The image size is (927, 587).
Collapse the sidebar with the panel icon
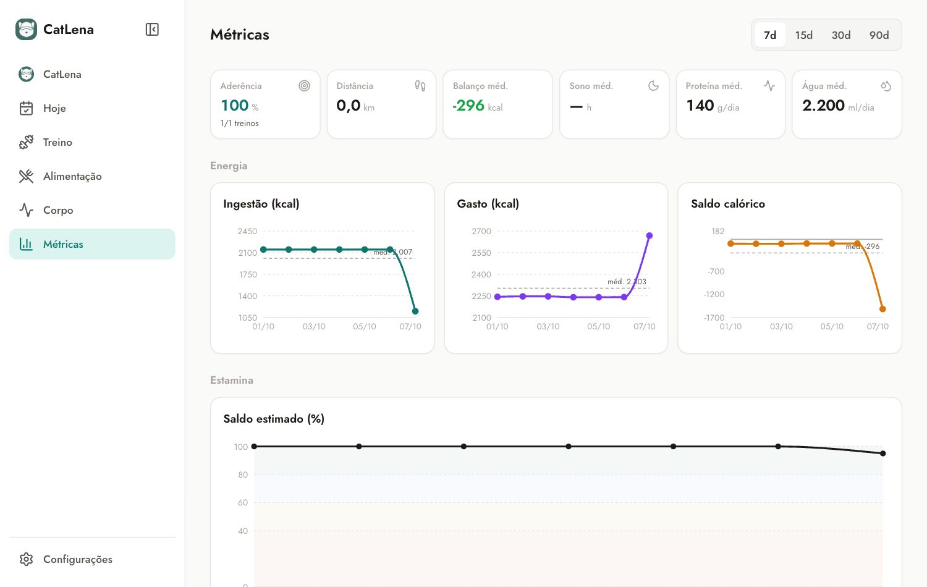[x=152, y=30]
